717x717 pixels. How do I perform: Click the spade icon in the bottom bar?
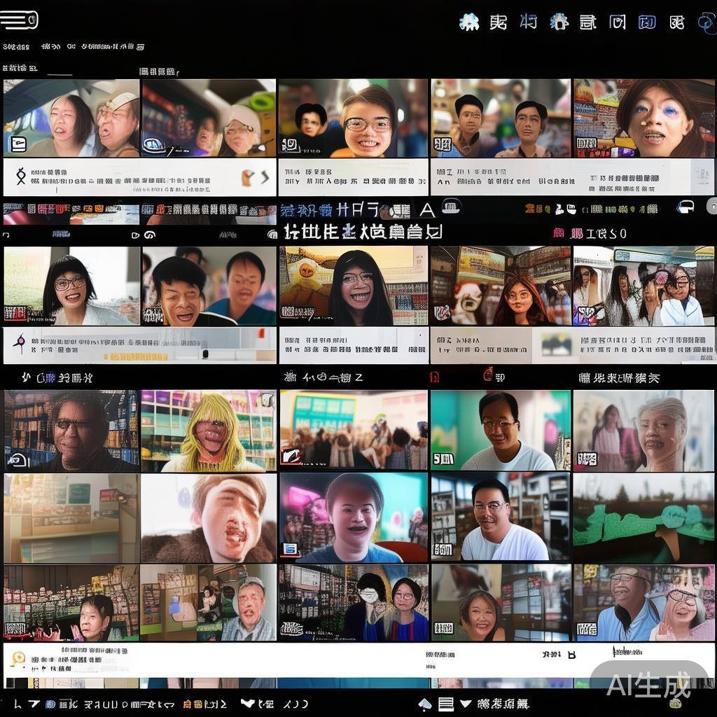[x=424, y=704]
